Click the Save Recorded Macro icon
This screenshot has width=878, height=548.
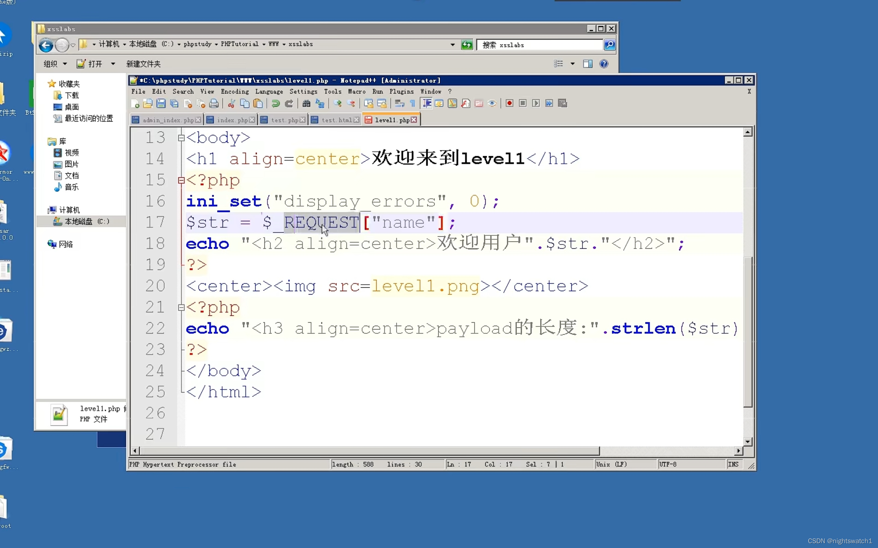coord(563,104)
